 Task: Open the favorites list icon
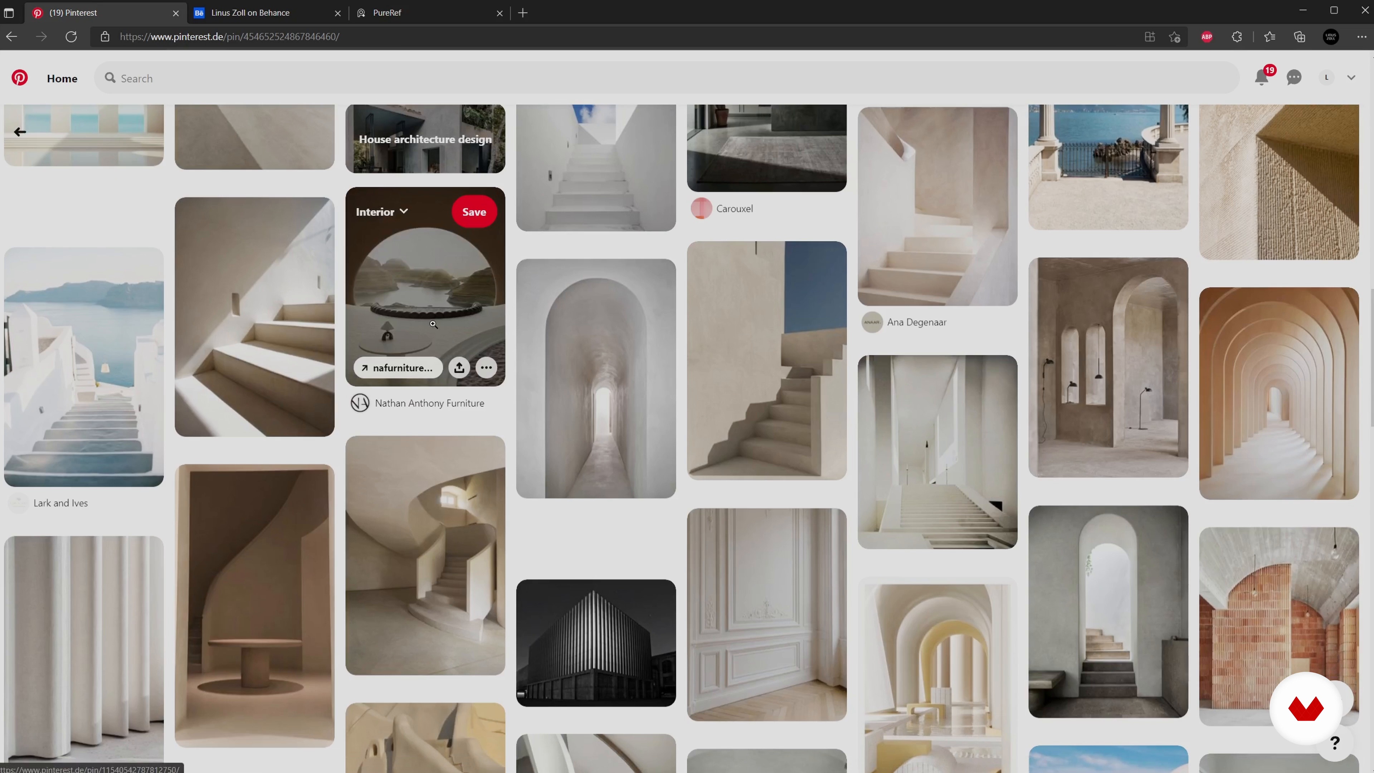click(1270, 37)
